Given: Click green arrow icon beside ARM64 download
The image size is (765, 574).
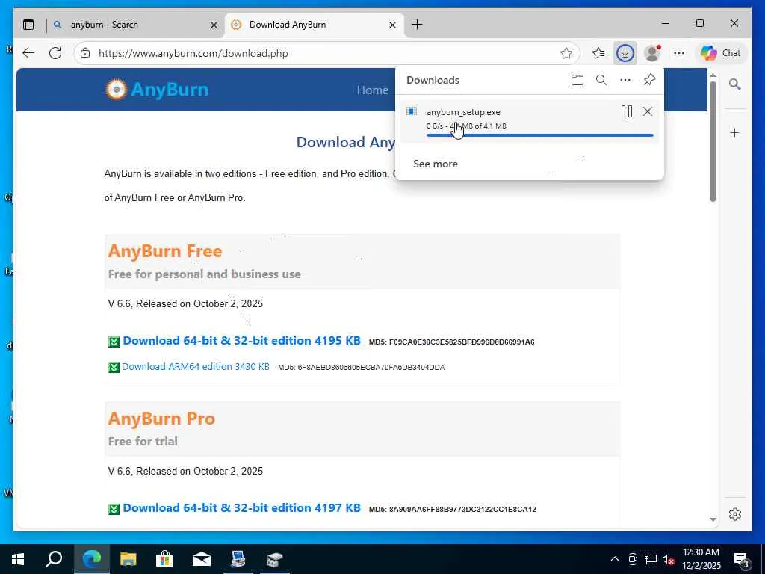Looking at the screenshot, I should 114,367.
